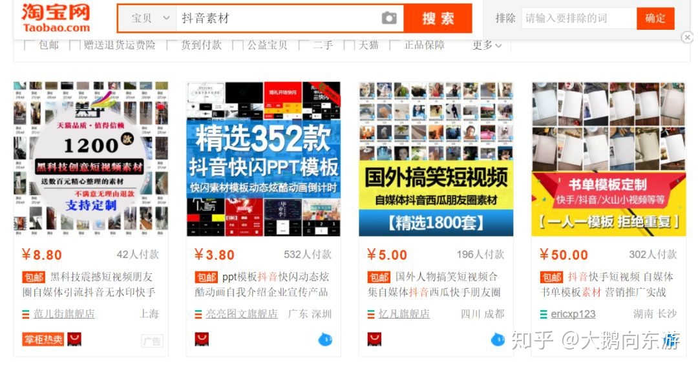The width and height of the screenshot is (698, 369).
Task: Click 532人付款 sales count
Action: point(308,255)
